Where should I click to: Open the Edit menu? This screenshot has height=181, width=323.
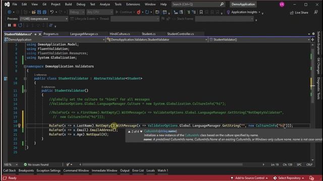[x=24, y=5]
